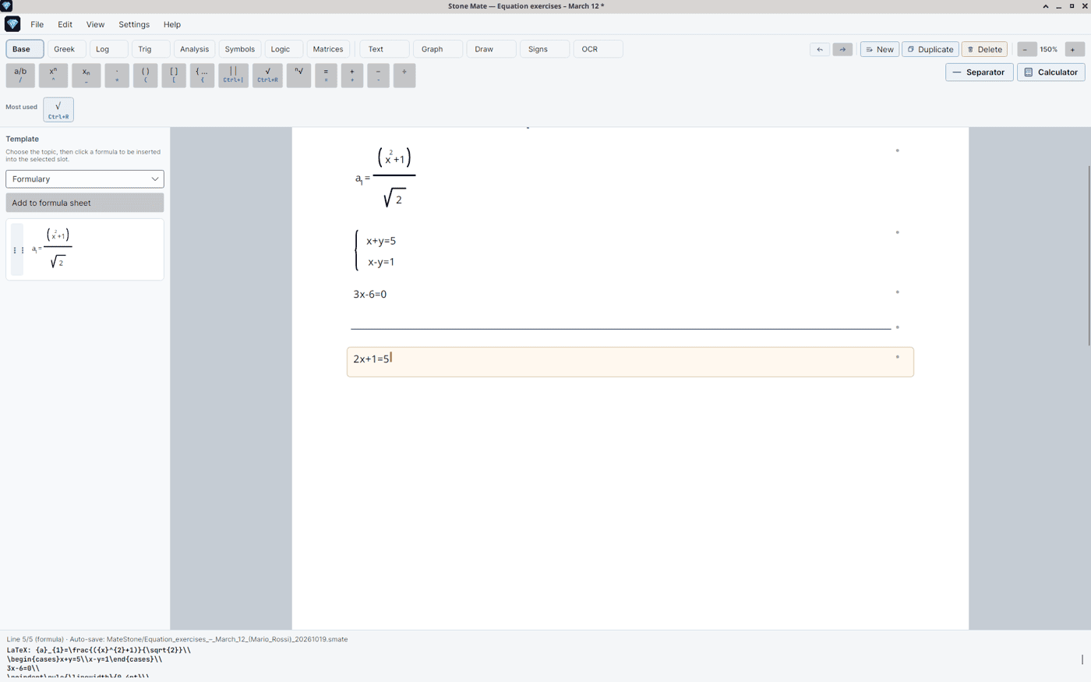The height and width of the screenshot is (682, 1091).
Task: Undo with the left arrow button
Action: tap(819, 49)
